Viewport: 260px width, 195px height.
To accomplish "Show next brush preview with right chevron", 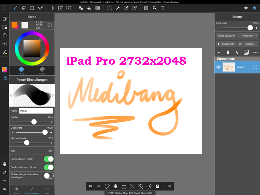I will (x=53, y=95).
